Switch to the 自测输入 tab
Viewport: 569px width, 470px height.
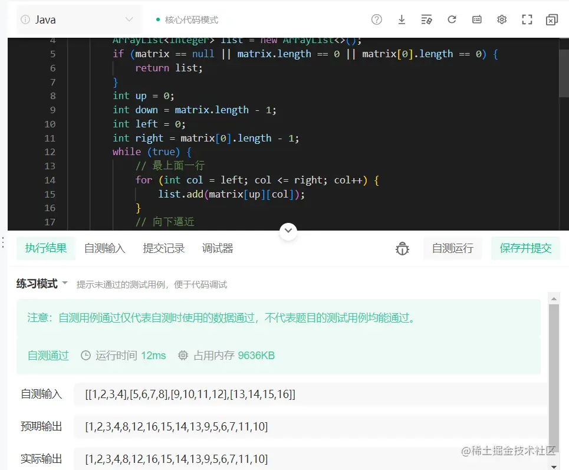click(104, 249)
